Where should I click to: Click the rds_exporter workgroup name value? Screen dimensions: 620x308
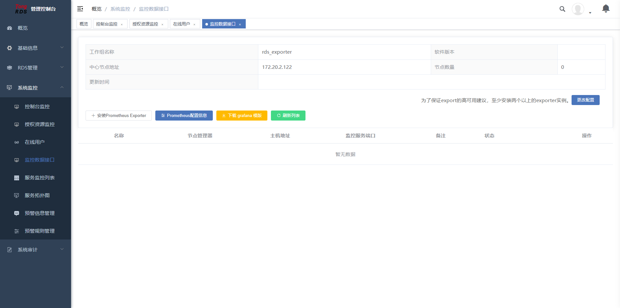point(277,52)
